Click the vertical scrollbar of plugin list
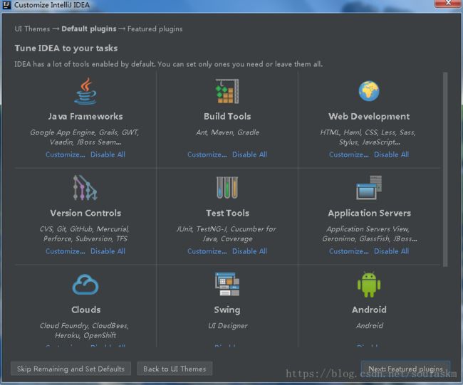Viewport: 463px width, 385px height. click(445, 169)
